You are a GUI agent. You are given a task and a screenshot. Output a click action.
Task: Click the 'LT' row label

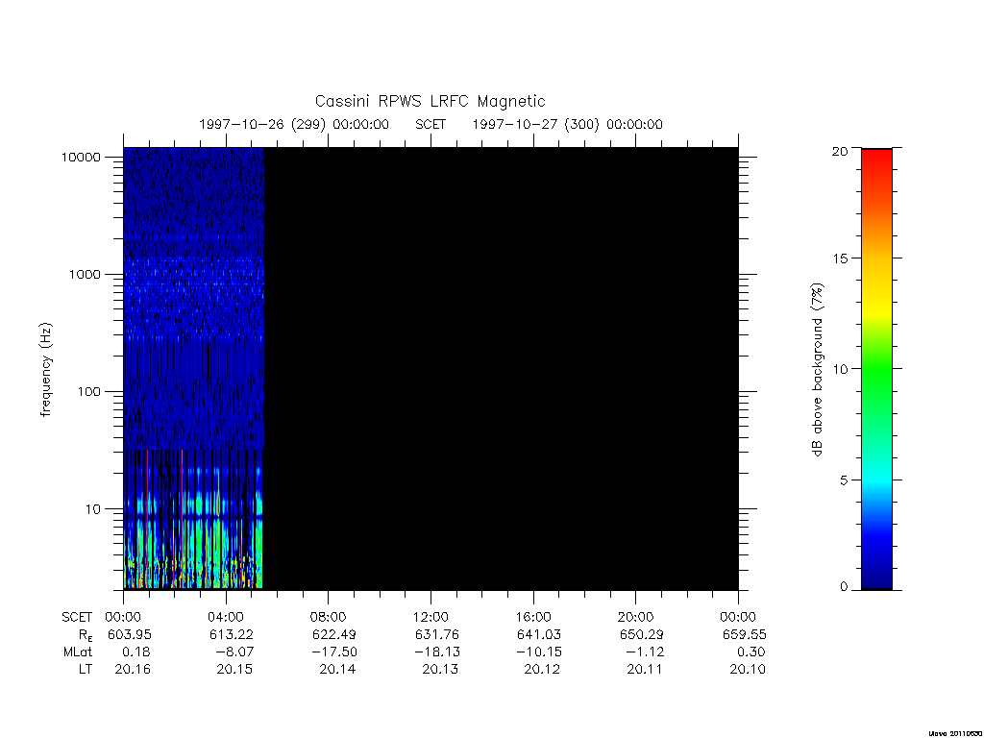[86, 670]
